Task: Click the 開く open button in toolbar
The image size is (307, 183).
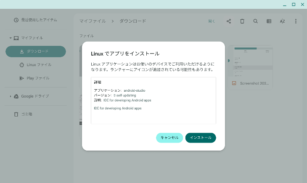Action: (212, 21)
